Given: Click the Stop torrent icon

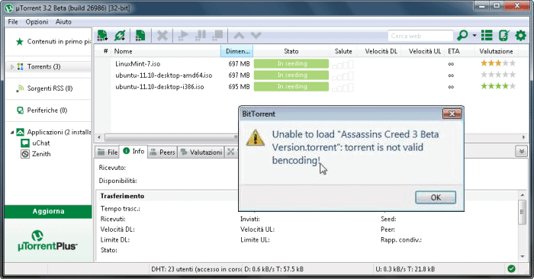Looking at the screenshot, I should click(x=217, y=35).
